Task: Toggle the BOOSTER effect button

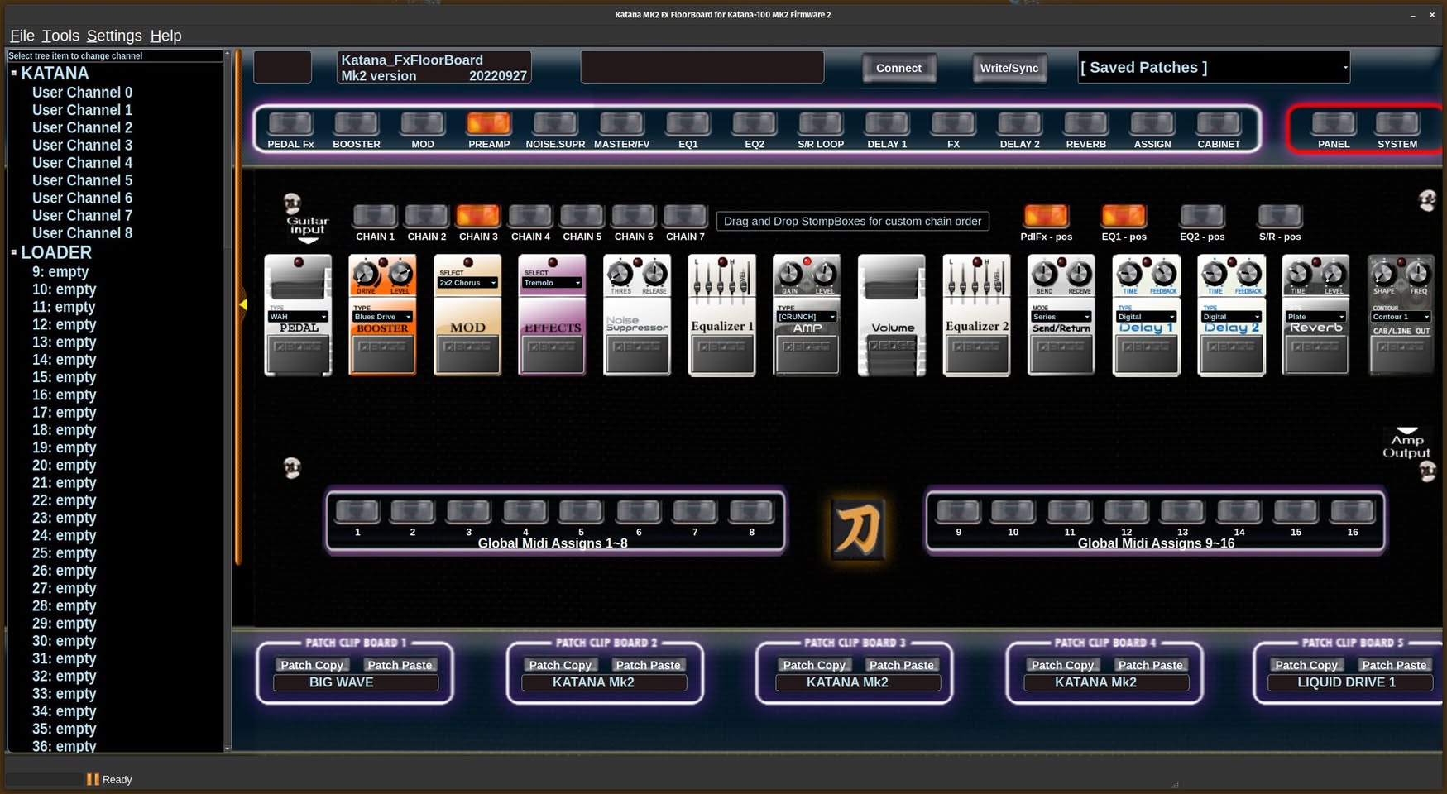Action: click(x=357, y=123)
